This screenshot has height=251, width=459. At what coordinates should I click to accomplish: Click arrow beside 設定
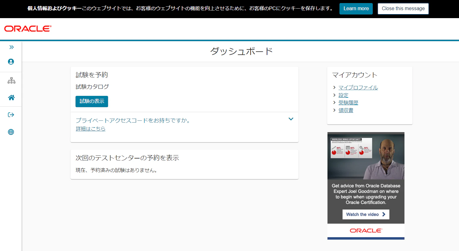[334, 95]
